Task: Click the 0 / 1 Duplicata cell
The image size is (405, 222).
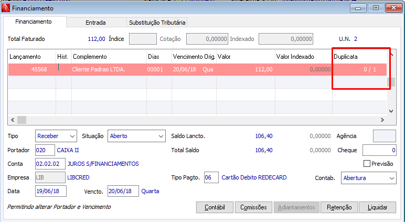Action: [x=359, y=69]
